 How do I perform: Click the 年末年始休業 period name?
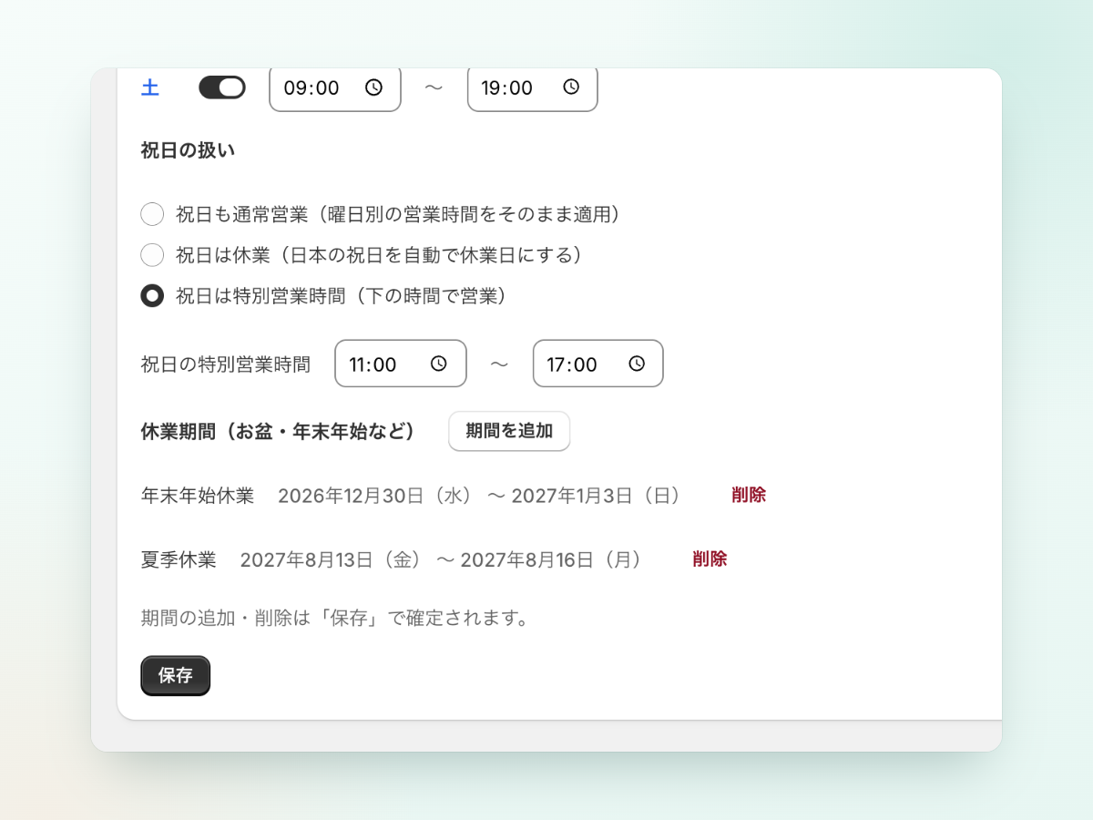198,495
